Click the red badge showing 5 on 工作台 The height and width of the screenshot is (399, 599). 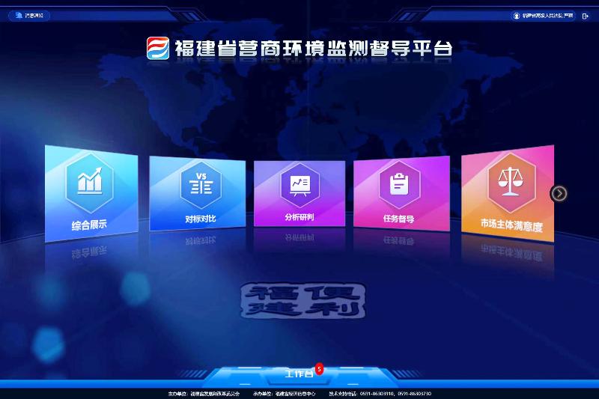tap(319, 368)
